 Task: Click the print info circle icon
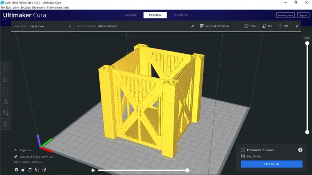point(300,150)
